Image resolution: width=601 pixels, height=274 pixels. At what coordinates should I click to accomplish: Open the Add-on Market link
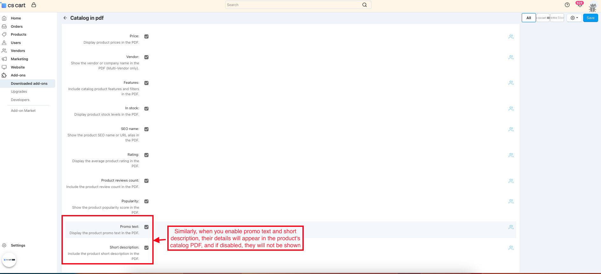tap(23, 111)
